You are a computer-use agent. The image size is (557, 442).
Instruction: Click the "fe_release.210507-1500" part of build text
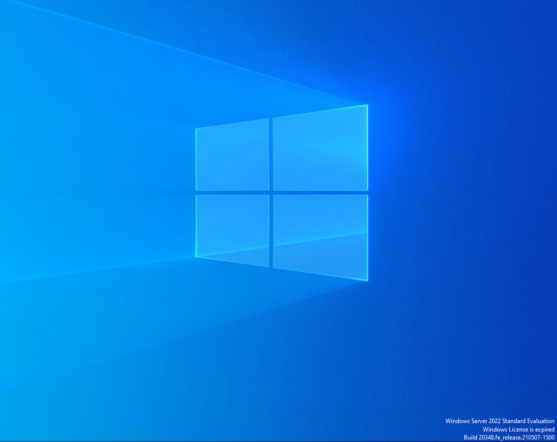point(524,437)
